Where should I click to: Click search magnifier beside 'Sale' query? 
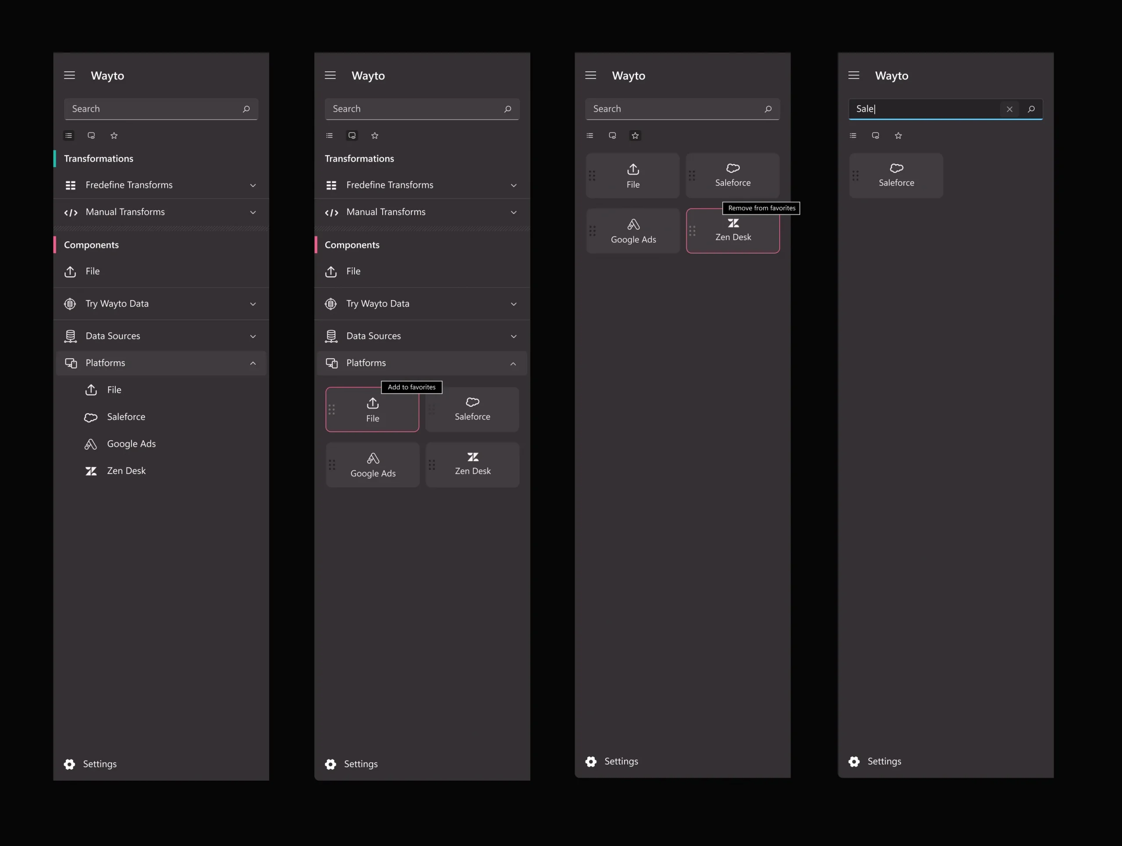(x=1031, y=109)
